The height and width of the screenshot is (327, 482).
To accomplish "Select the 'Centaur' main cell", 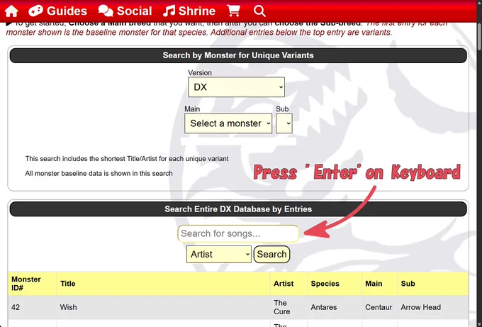I will (379, 307).
